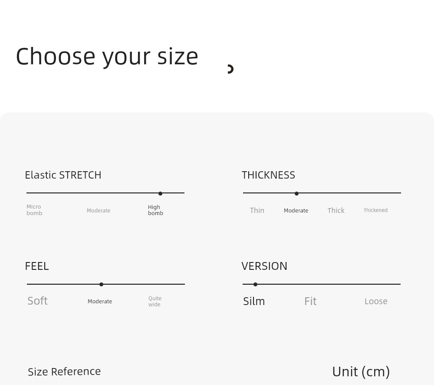Click the Unit (cm) label
434x385 pixels.
361,372
